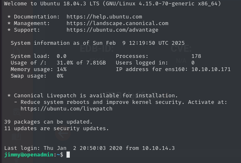Click the Memory usage value 14%

pos(62,69)
